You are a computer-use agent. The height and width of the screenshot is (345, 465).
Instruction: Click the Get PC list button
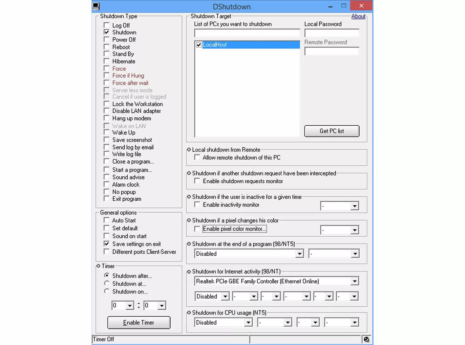click(332, 131)
